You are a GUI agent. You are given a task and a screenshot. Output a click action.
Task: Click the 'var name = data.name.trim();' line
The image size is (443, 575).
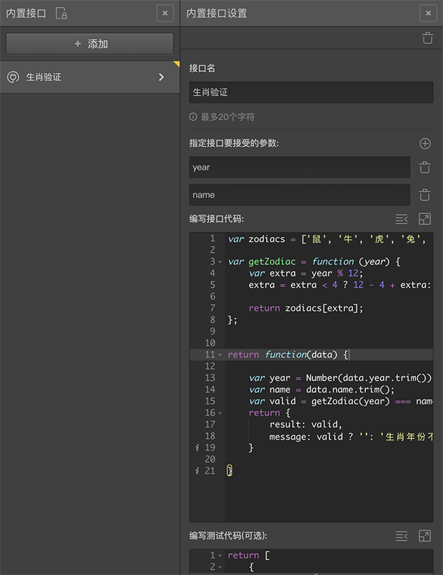(x=321, y=390)
